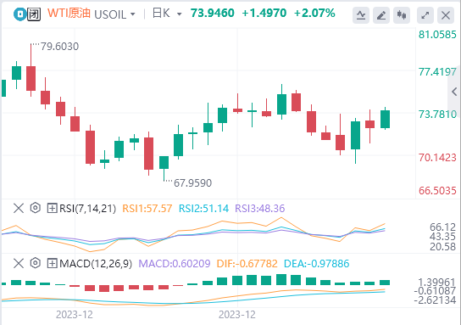The image size is (461, 325).
Task: Click MACD:0.60209 value
Action: point(175,263)
